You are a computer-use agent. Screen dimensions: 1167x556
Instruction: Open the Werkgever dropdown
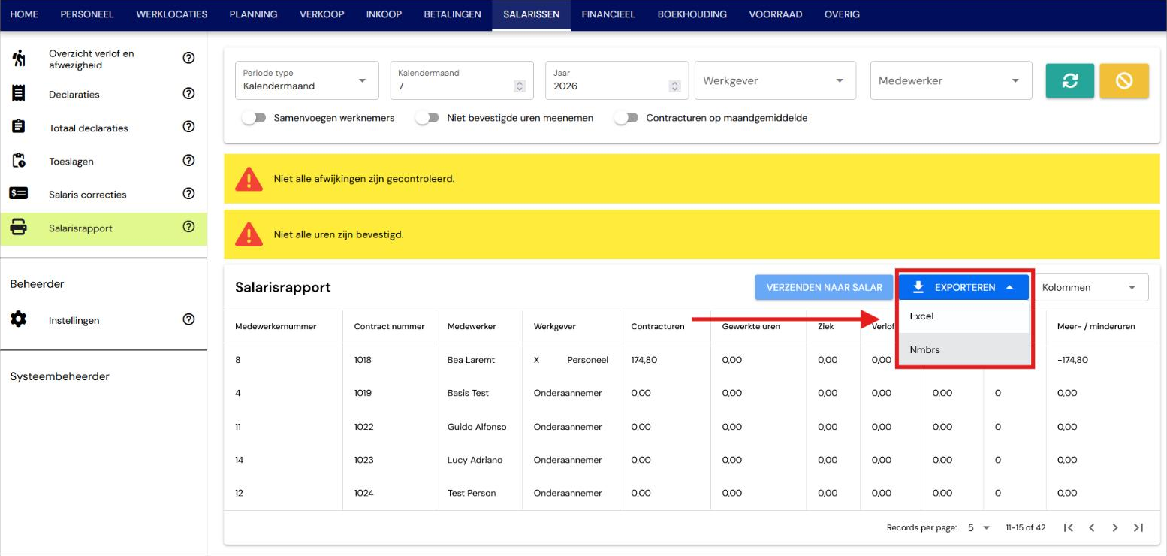pos(775,80)
